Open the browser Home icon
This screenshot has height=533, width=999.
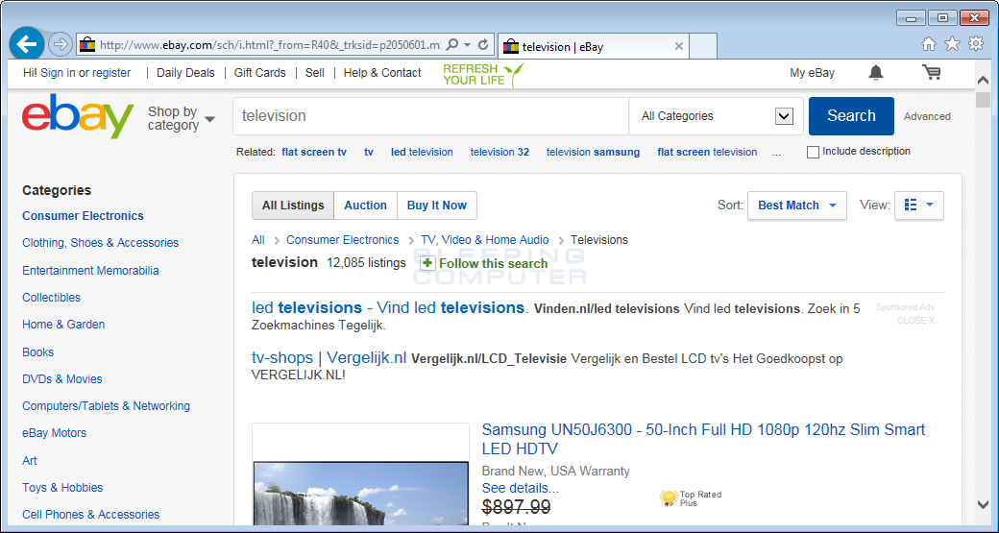929,43
